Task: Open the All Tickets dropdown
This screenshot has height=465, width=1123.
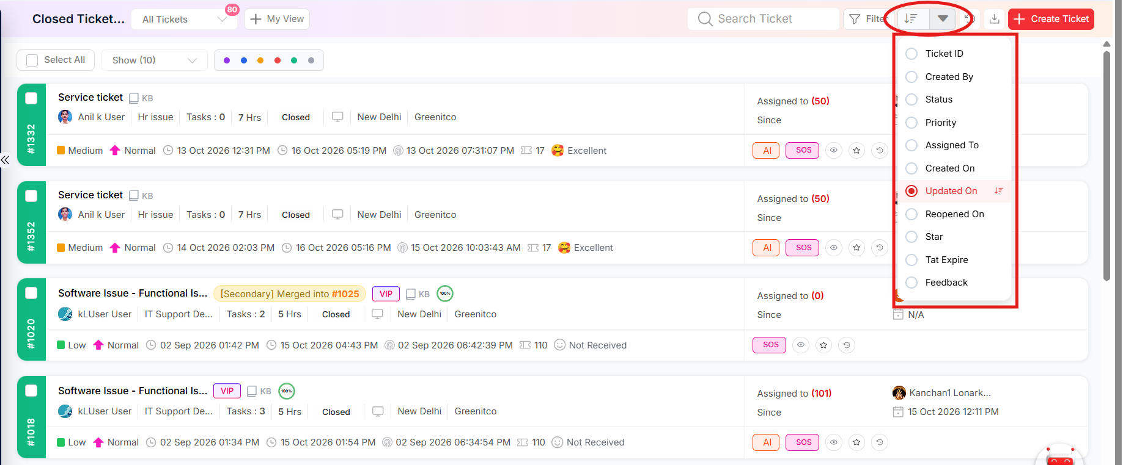Action: tap(185, 19)
